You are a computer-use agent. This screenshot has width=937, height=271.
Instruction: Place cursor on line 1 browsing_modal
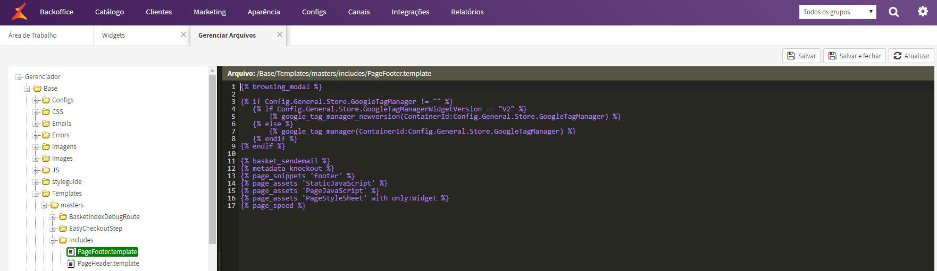pos(281,86)
